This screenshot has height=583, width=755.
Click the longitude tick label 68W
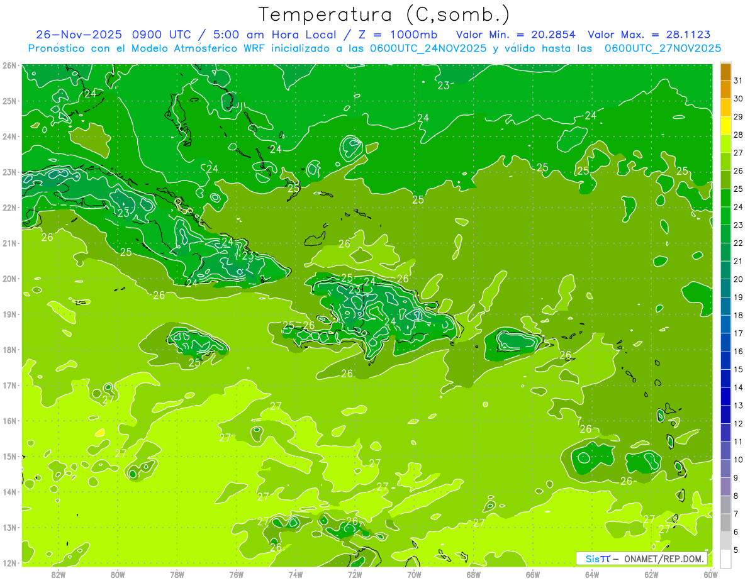coord(473,574)
